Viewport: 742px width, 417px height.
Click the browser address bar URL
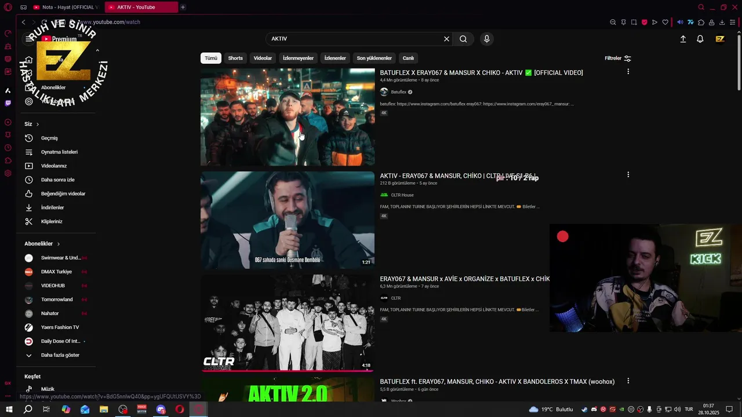click(x=109, y=22)
